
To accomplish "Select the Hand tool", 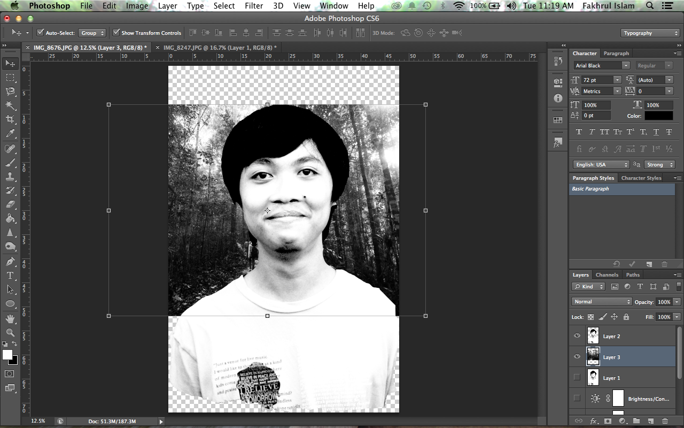I will coord(10,319).
